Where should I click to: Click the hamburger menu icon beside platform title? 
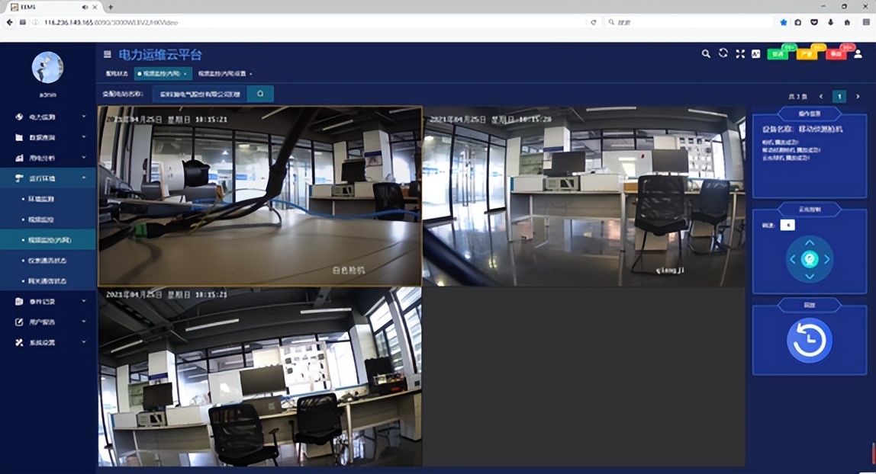tap(108, 54)
